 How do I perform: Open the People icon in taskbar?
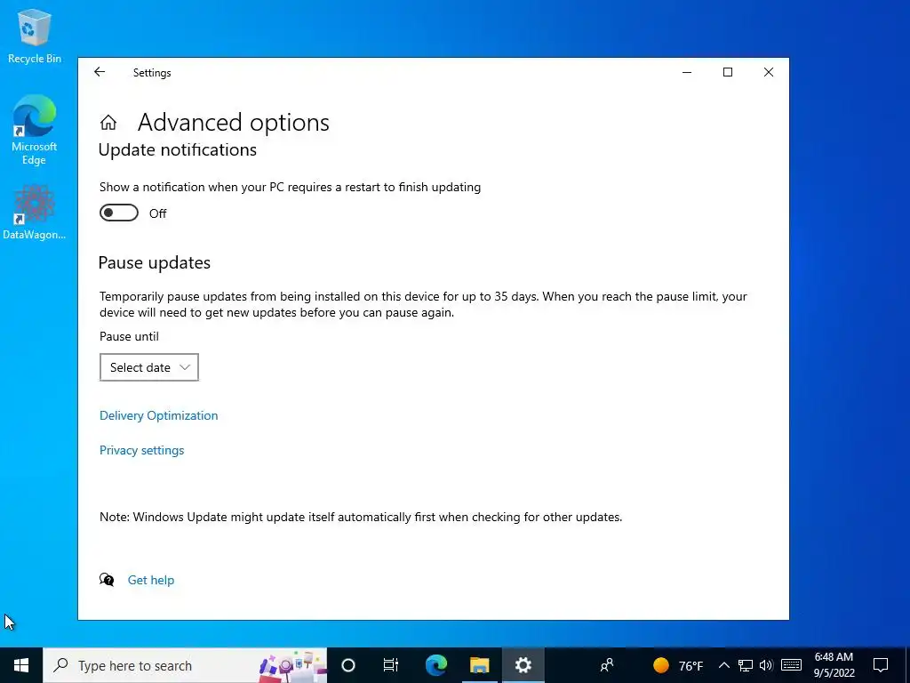(x=607, y=665)
